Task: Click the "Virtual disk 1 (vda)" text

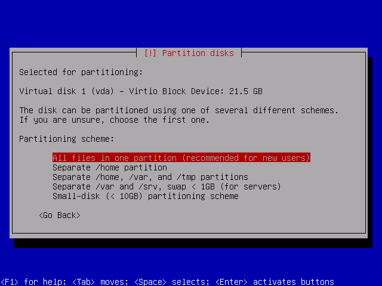Action: (67, 91)
